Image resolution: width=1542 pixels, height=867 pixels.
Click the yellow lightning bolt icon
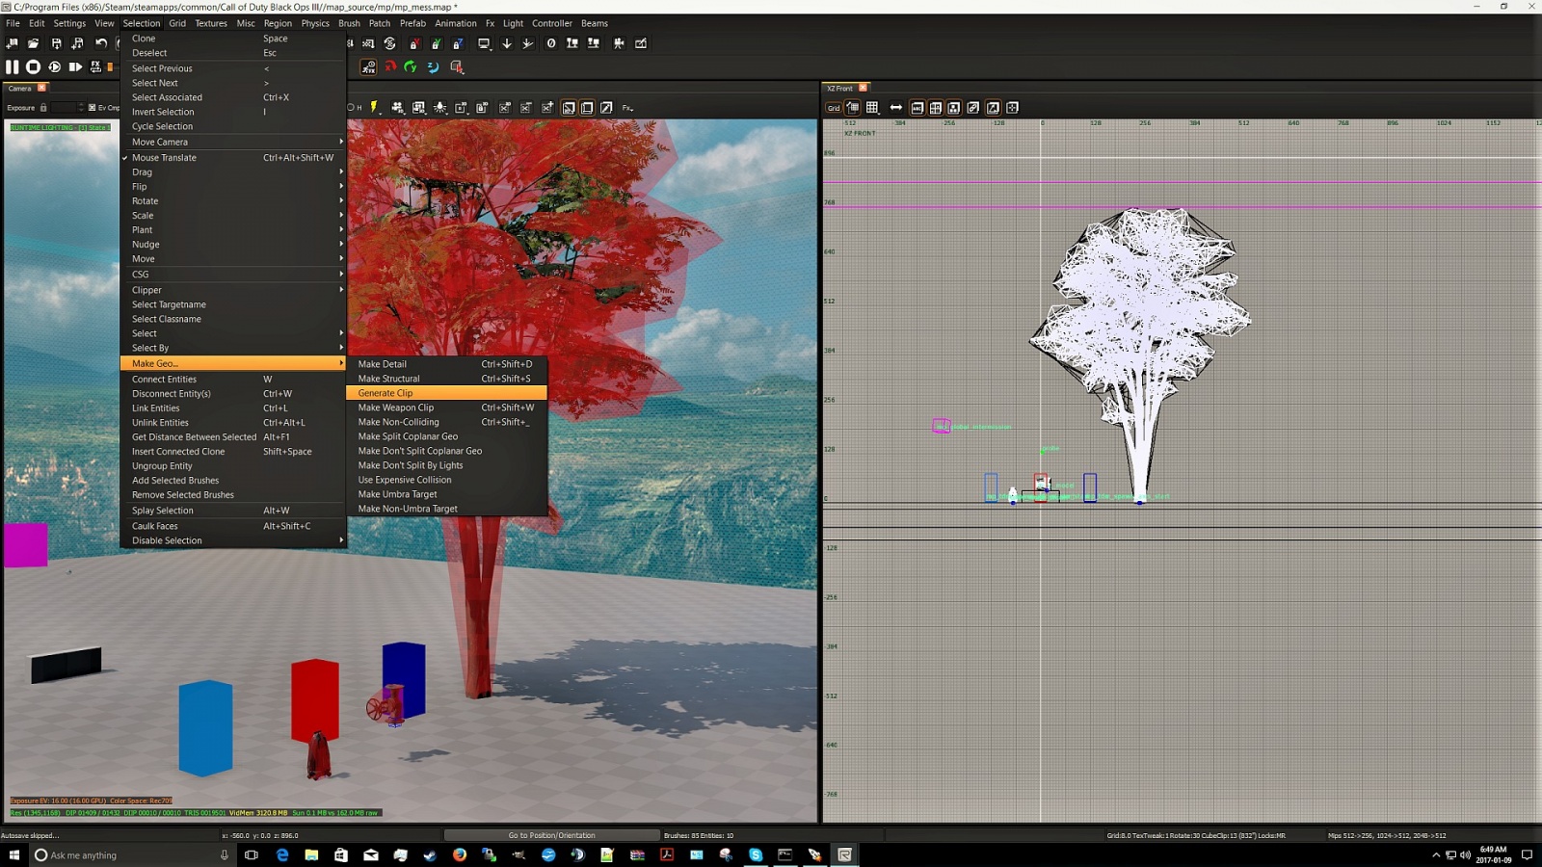[374, 108]
